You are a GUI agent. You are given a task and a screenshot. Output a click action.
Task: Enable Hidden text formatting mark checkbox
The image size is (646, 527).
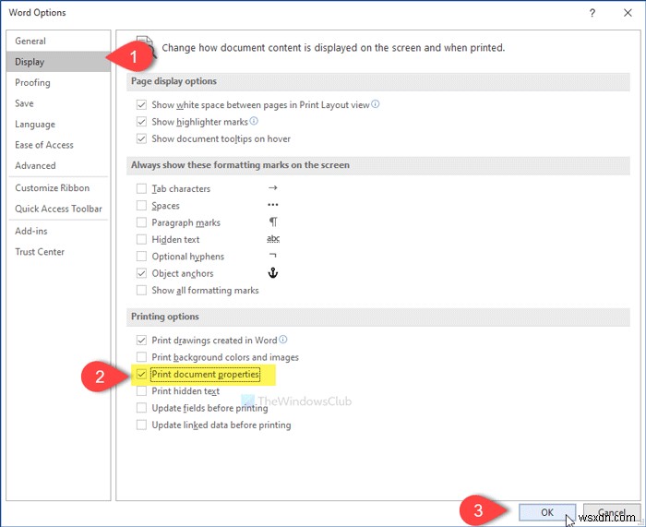coord(141,239)
